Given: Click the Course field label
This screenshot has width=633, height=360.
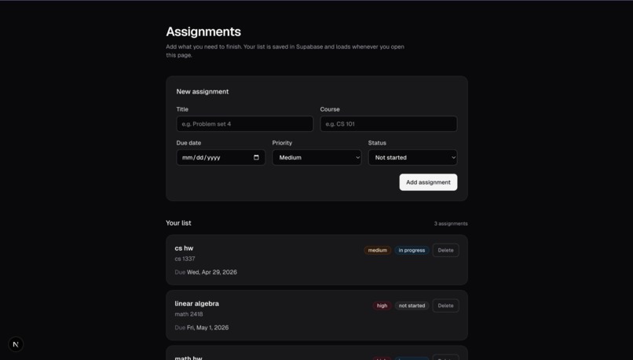Looking at the screenshot, I should (x=330, y=109).
